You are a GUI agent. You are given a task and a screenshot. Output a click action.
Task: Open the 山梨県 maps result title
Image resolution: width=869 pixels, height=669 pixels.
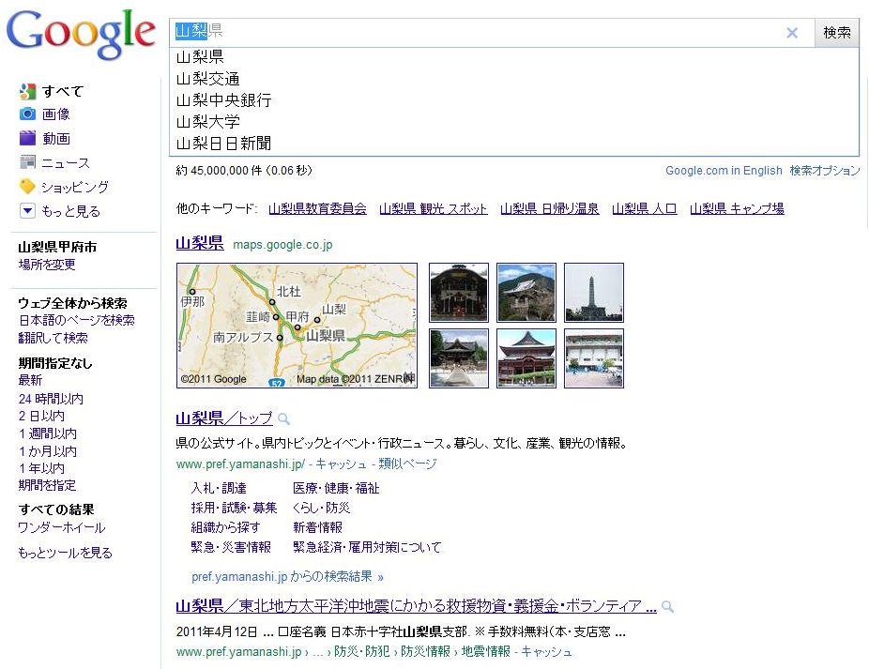point(200,243)
